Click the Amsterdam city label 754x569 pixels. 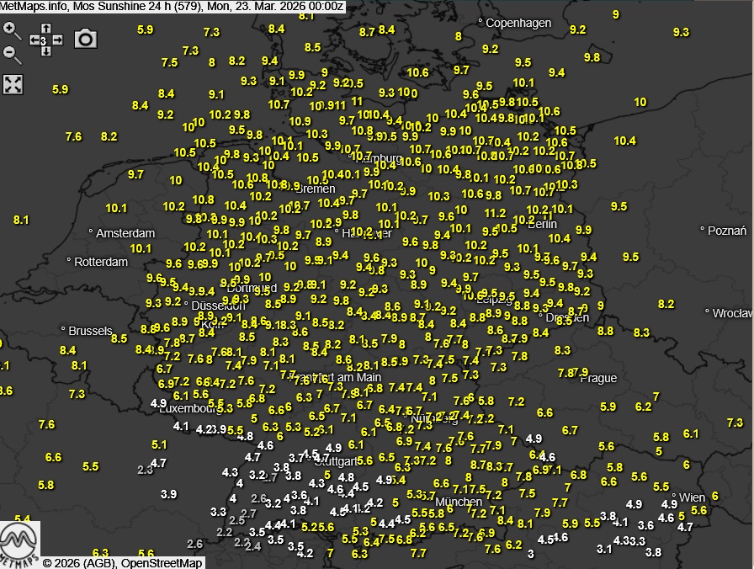point(125,233)
